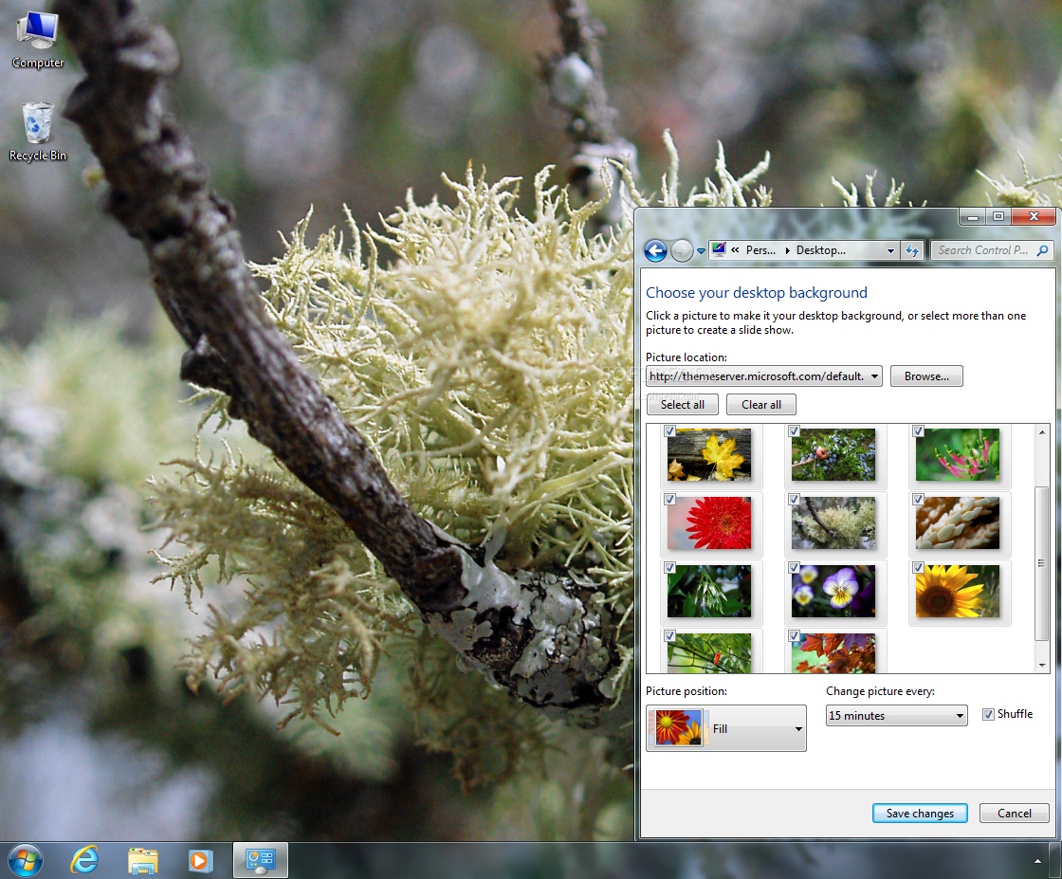Select the autumn red leaves thumbnail
1062x879 pixels.
tap(833, 652)
